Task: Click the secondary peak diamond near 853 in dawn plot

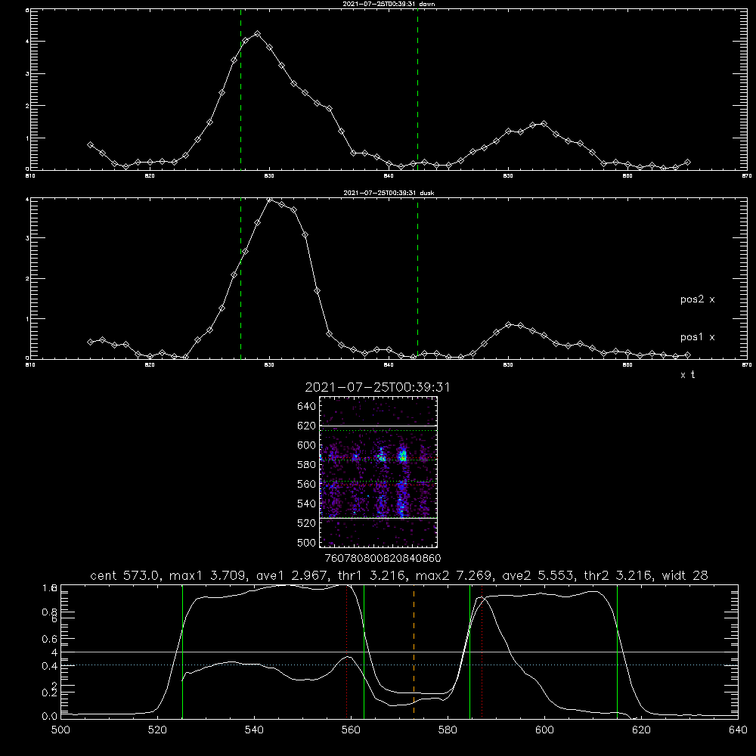Action: [x=544, y=124]
